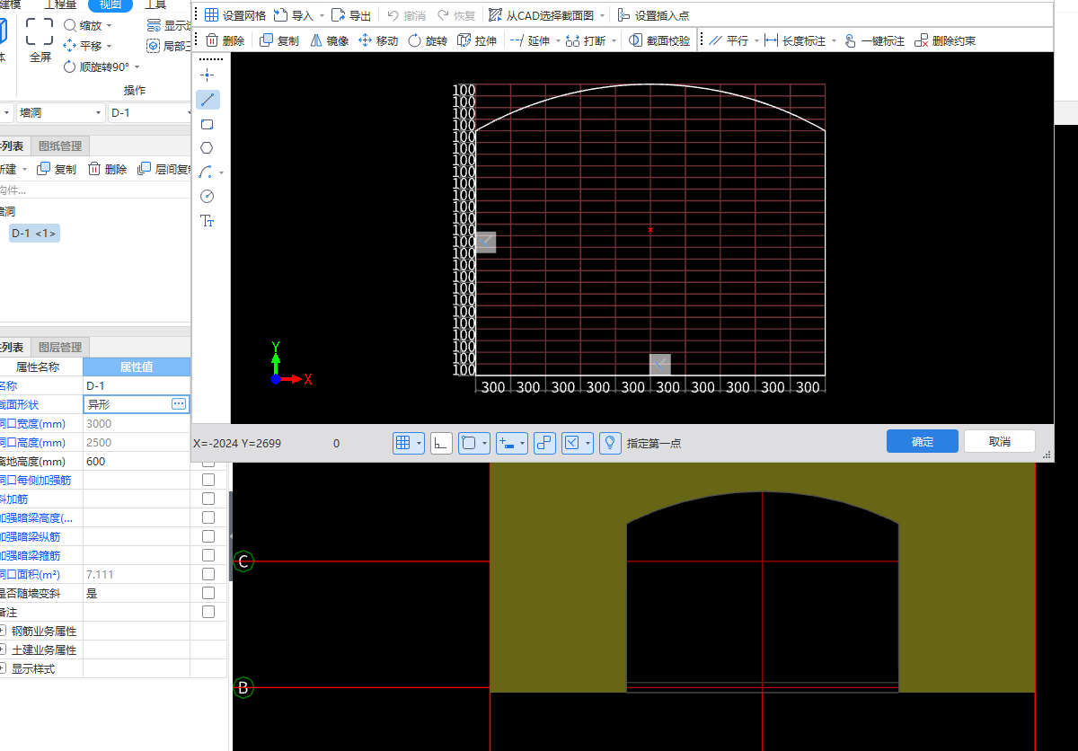Select the 打断 break tool

(586, 40)
